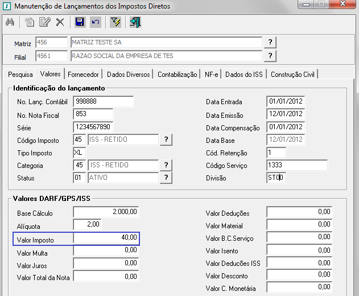This screenshot has width=359, height=296.
Task: Click the Valor Material field
Action: point(299,224)
